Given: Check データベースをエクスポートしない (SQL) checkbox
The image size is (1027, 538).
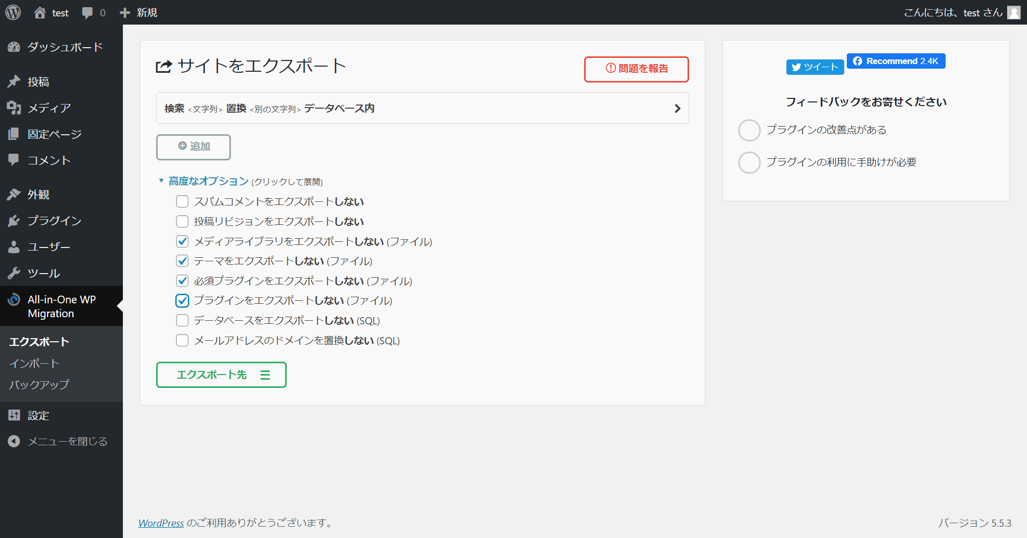Looking at the screenshot, I should pos(182,320).
